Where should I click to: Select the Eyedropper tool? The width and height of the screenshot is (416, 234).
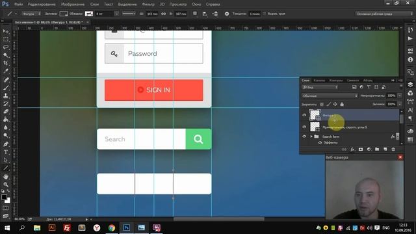[x=6, y=71]
